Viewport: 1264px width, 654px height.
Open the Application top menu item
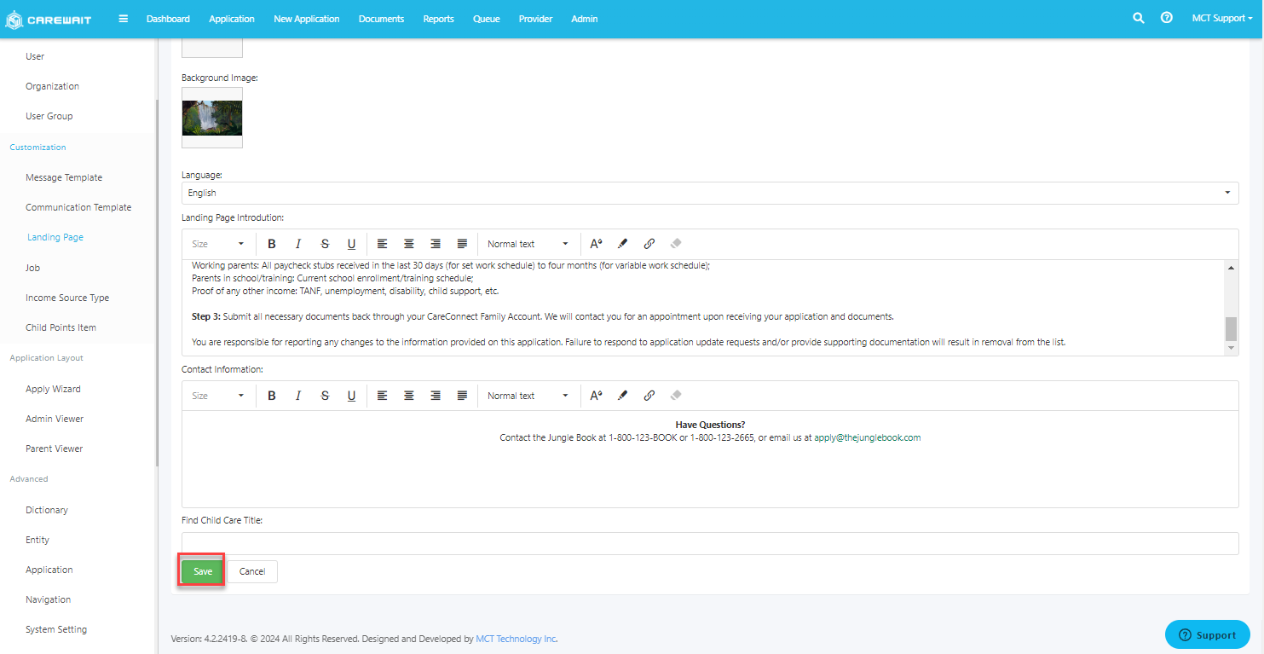[232, 19]
